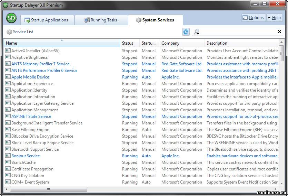Select the System Services tab
This screenshot has width=288, height=196.
(x=156, y=20)
